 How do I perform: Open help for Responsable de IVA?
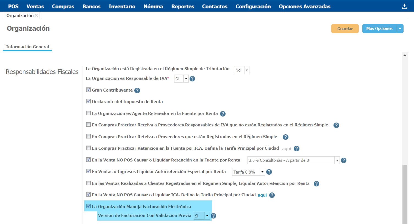point(192,79)
